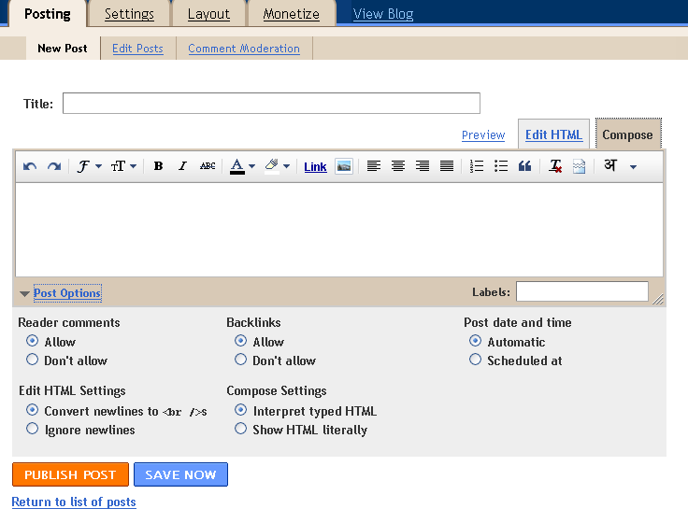Insert a numbered list
The height and width of the screenshot is (509, 688).
(477, 166)
